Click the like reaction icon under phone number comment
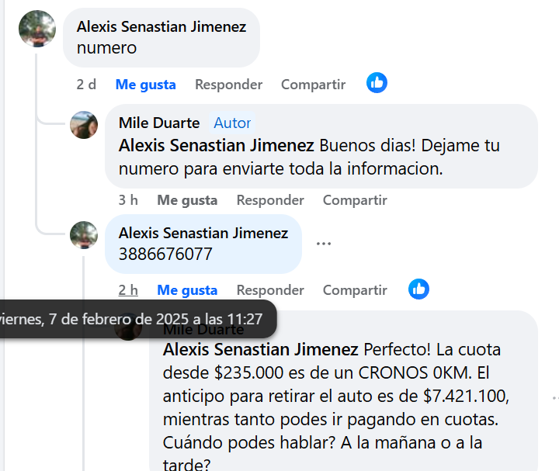Screen dimensions: 559x471 pos(418,289)
